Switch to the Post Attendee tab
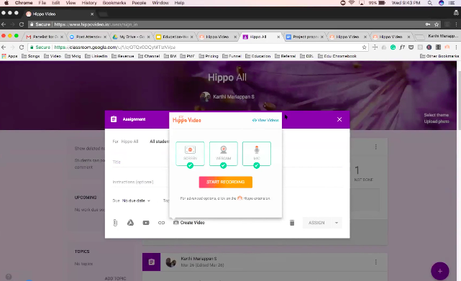461x281 pixels. click(88, 37)
